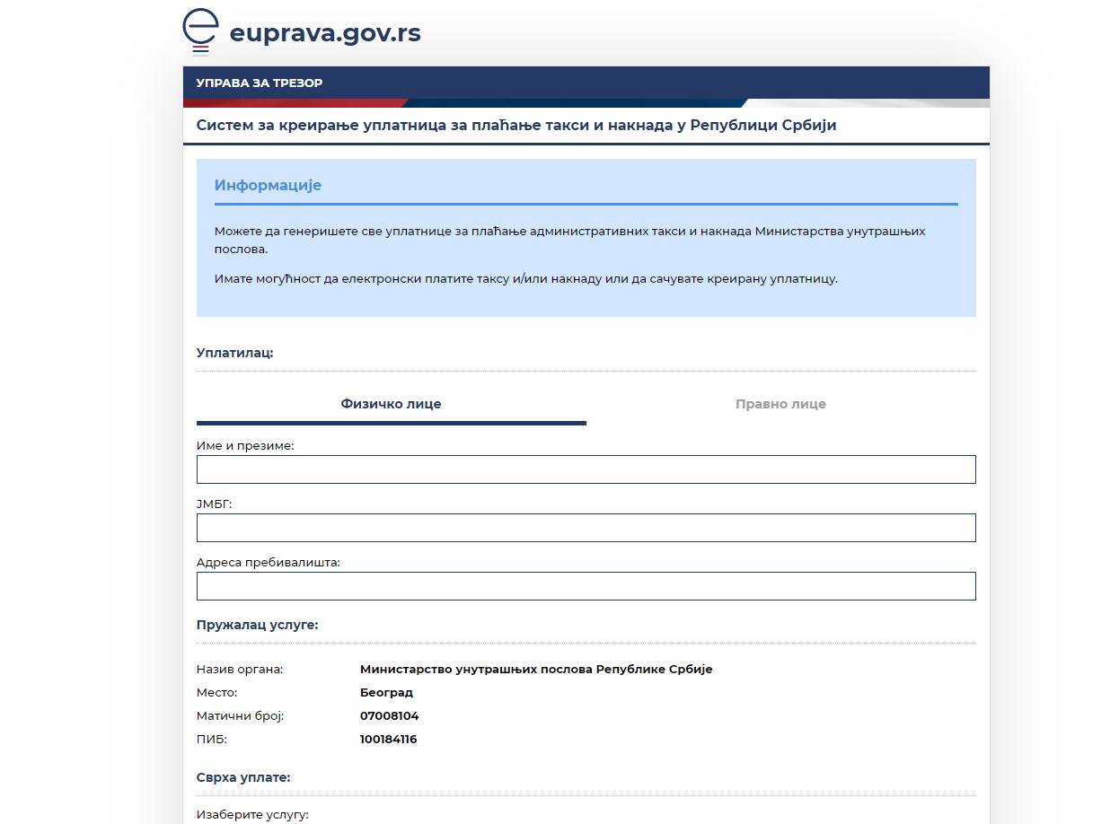Click the Изаберите услугу label
The width and height of the screenshot is (1119, 824).
(252, 815)
